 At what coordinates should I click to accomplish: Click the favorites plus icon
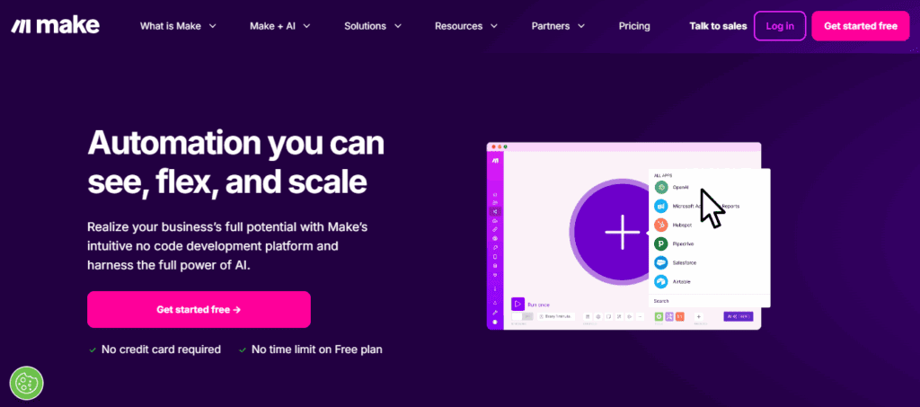699,316
